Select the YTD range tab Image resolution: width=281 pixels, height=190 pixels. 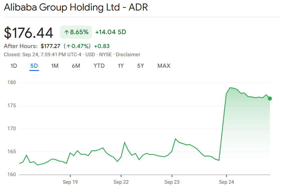click(99, 66)
